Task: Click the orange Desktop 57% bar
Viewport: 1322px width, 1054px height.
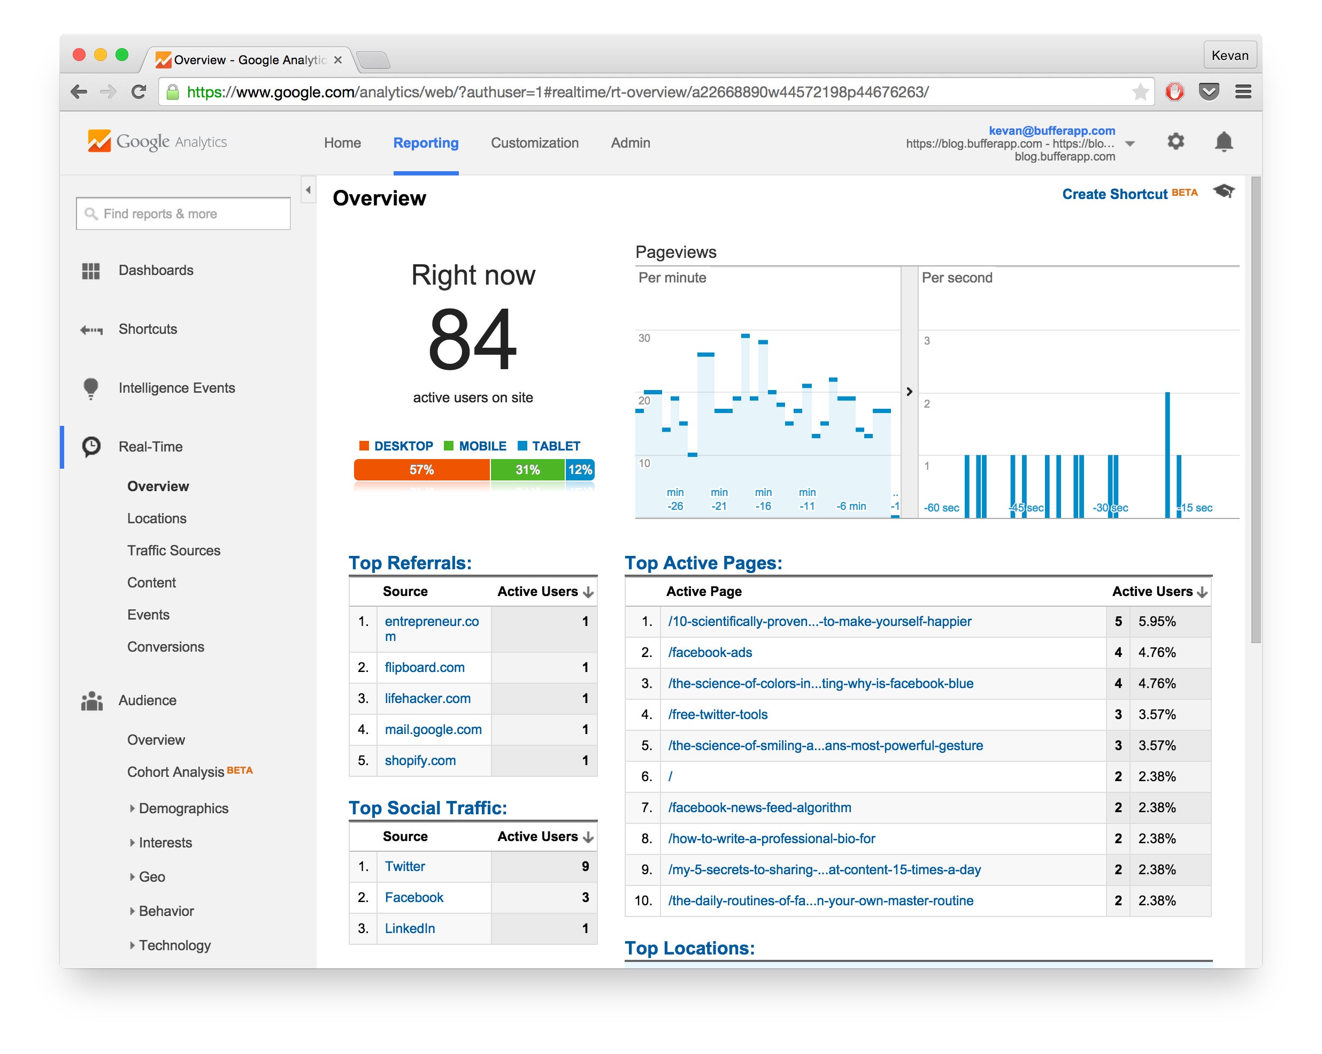Action: [422, 470]
